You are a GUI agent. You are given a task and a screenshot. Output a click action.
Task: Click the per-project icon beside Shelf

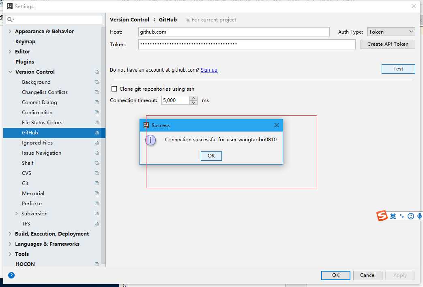click(97, 163)
